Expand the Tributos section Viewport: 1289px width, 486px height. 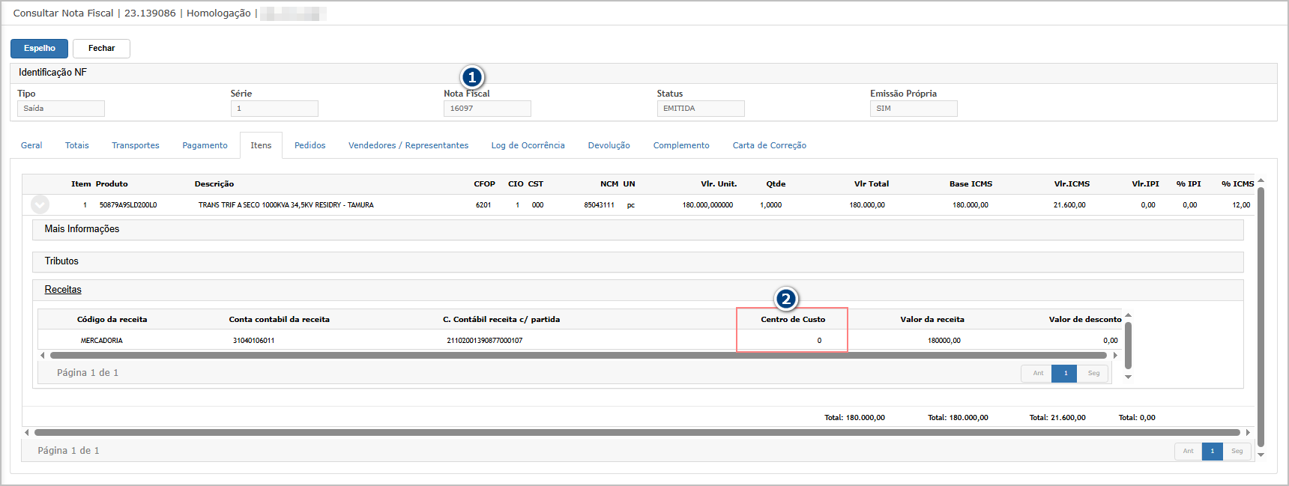(638, 261)
